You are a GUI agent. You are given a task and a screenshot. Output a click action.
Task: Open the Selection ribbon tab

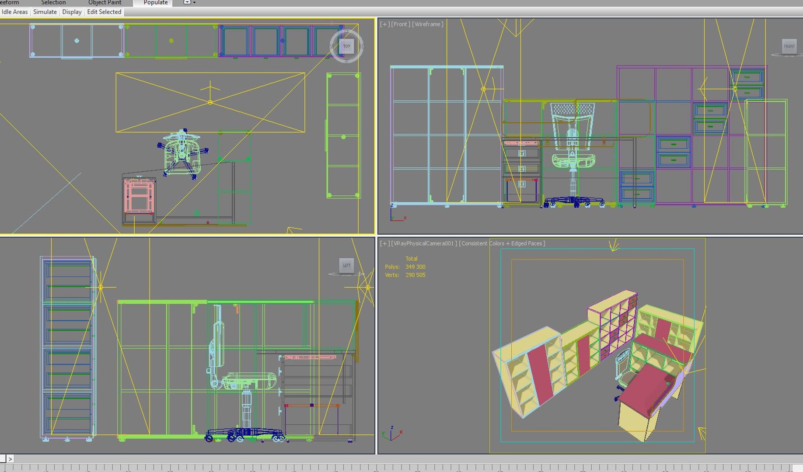click(x=53, y=3)
